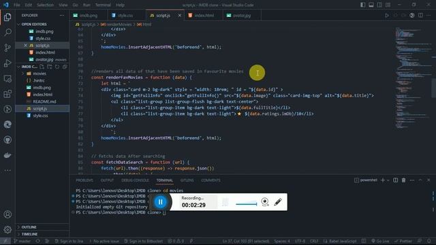This screenshot has height=245, width=436.
Task: Open the editor more actions ellipsis
Action: click(429, 16)
